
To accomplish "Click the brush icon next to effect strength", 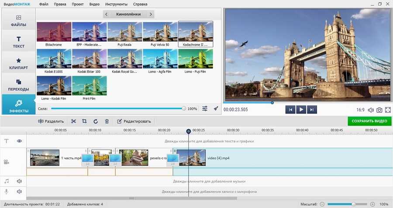I will pos(216,109).
